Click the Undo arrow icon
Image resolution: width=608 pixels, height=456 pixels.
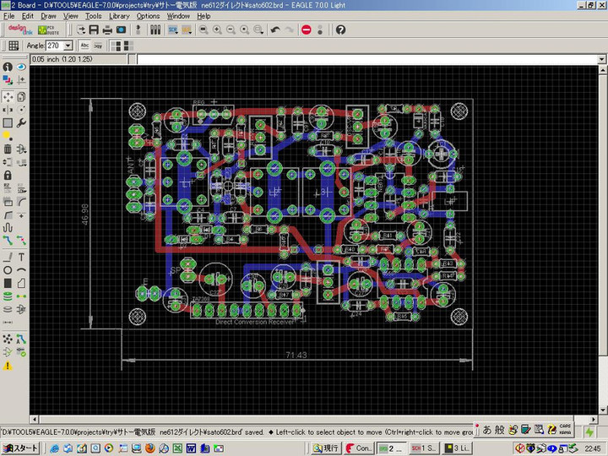(x=274, y=30)
